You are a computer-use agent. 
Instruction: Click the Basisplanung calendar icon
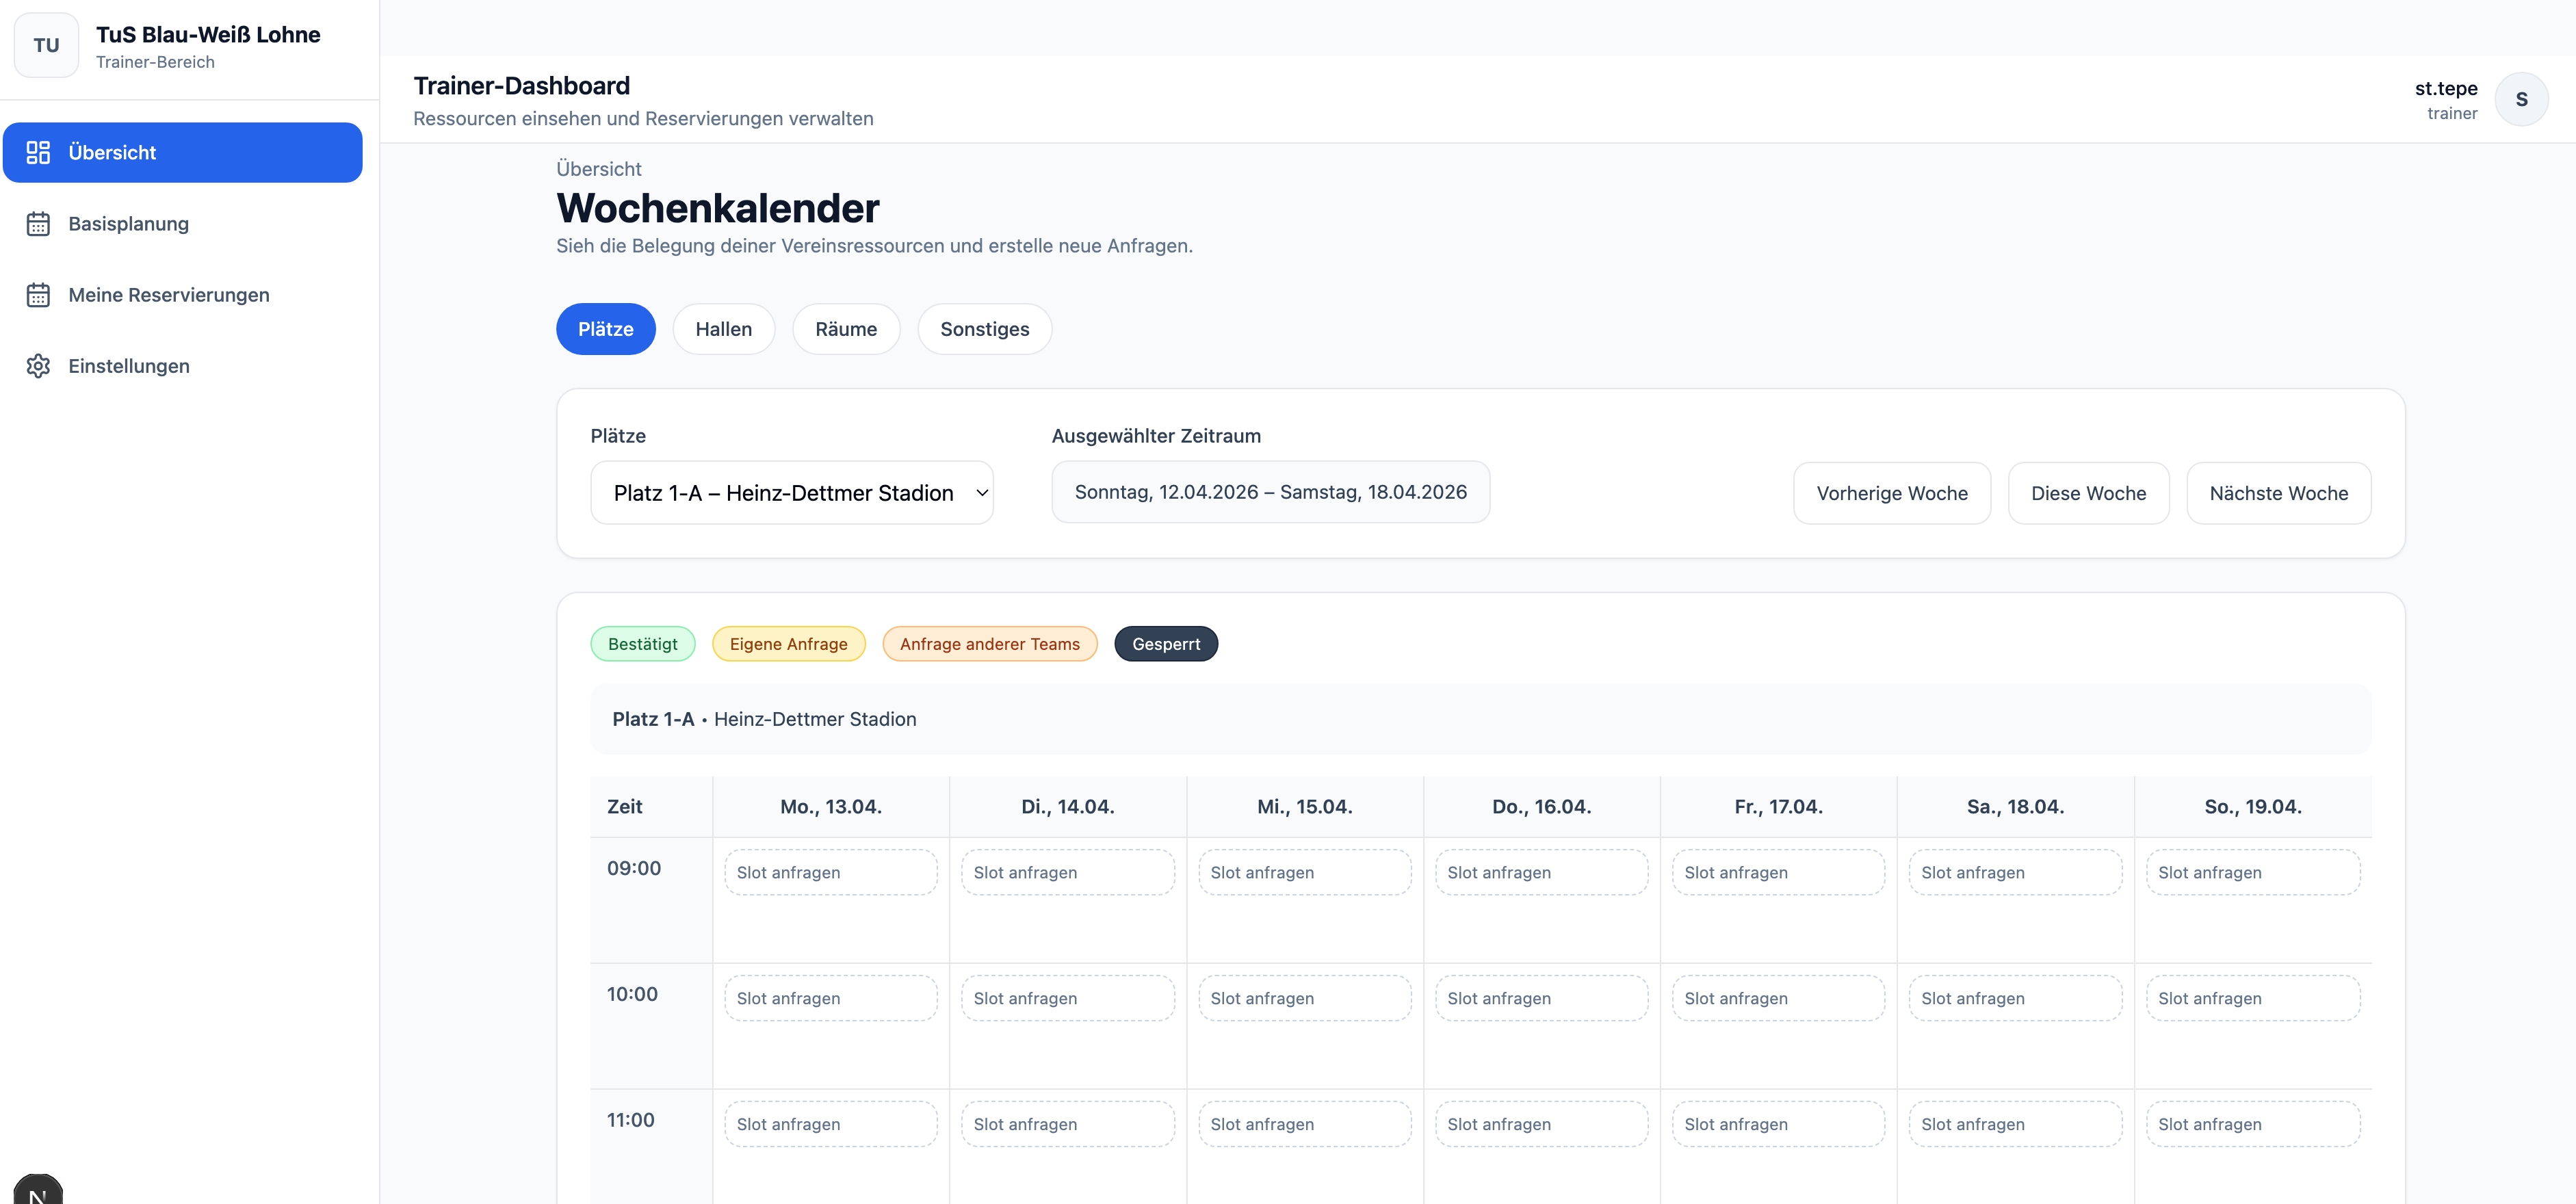click(x=38, y=224)
